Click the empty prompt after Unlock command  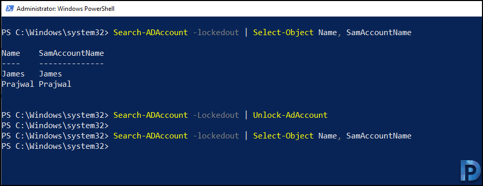point(55,126)
